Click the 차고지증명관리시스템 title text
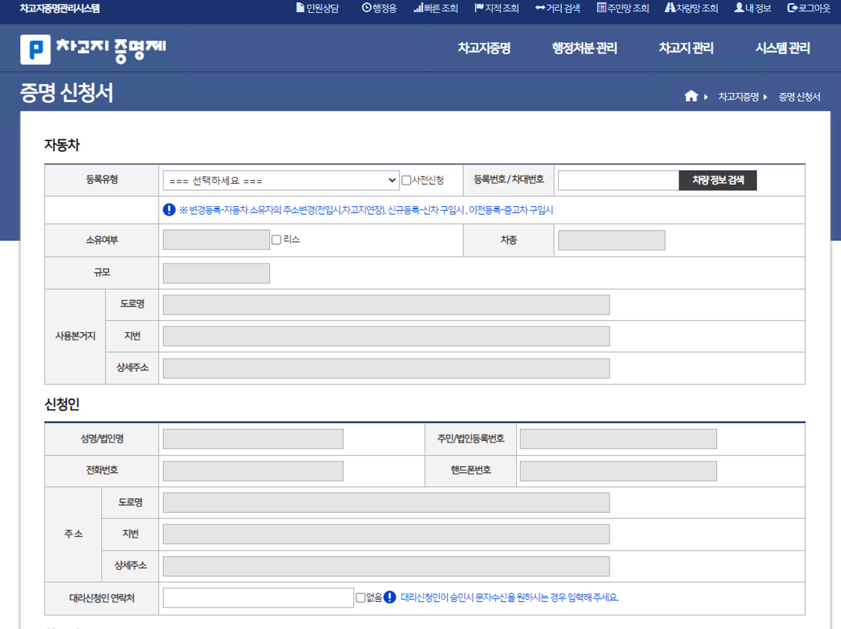841x629 pixels. pyautogui.click(x=60, y=8)
